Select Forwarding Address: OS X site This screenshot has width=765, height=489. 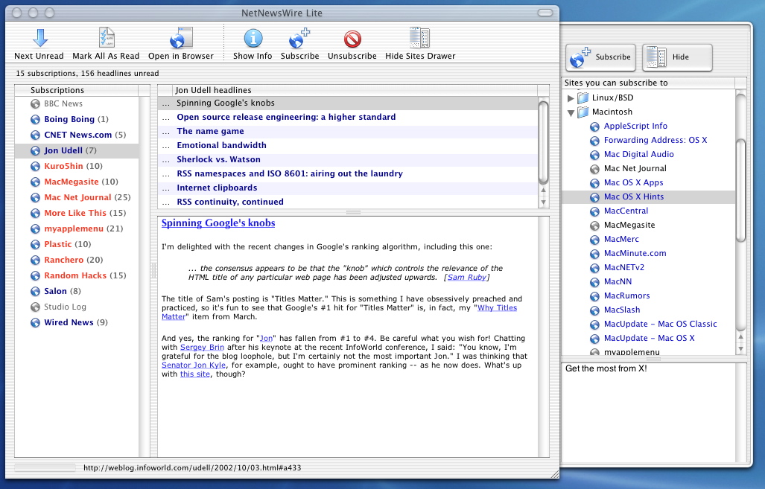click(x=648, y=141)
